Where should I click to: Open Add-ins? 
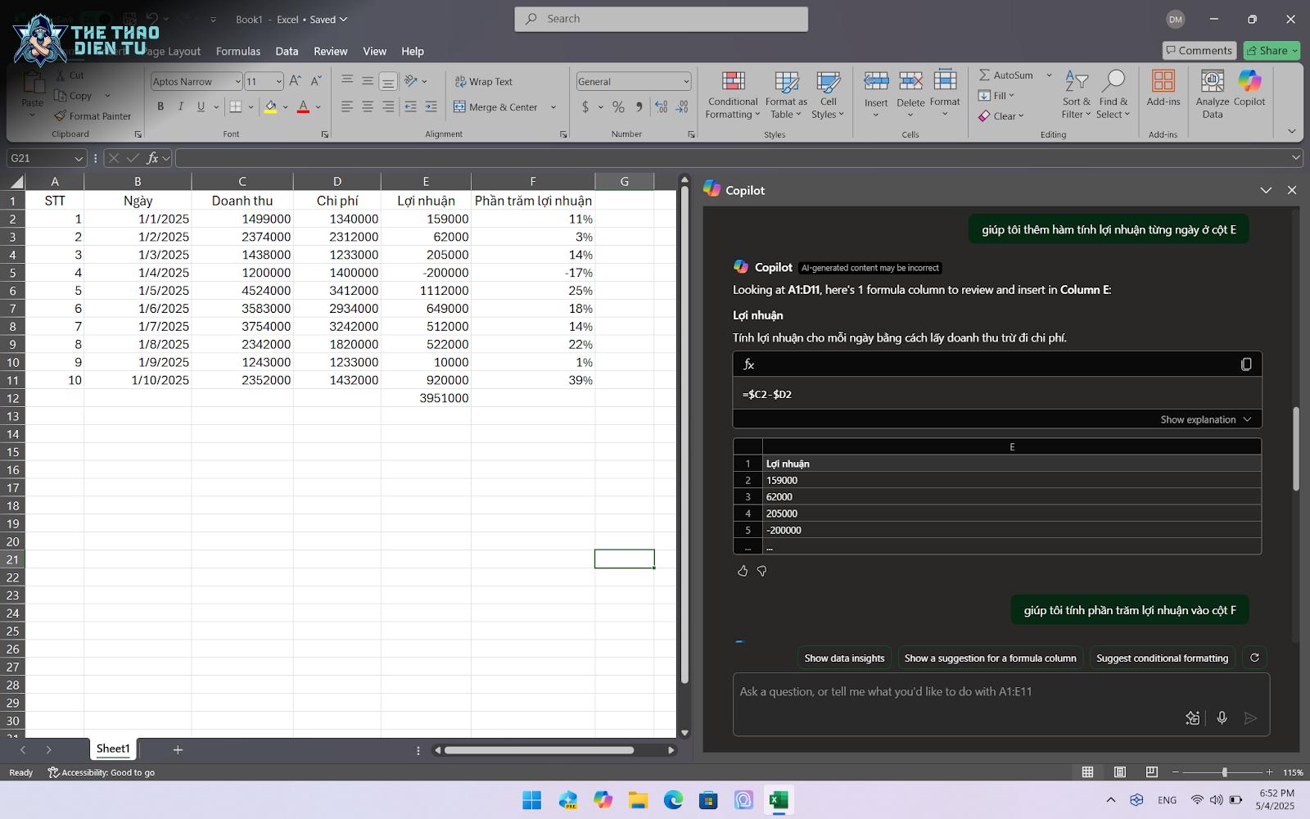[x=1163, y=88]
